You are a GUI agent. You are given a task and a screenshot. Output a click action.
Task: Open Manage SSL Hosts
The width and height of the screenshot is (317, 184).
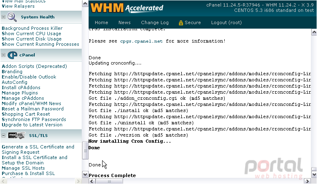click(x=23, y=168)
